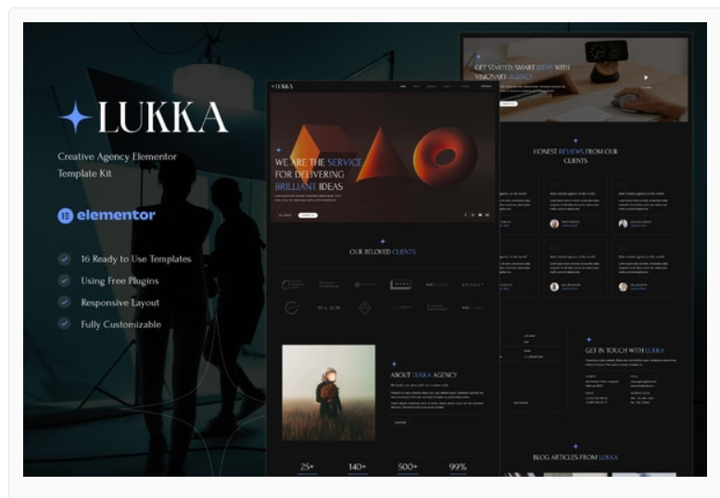
Task: Click the blue star above 'About Lukka Agency'
Action: [x=394, y=364]
